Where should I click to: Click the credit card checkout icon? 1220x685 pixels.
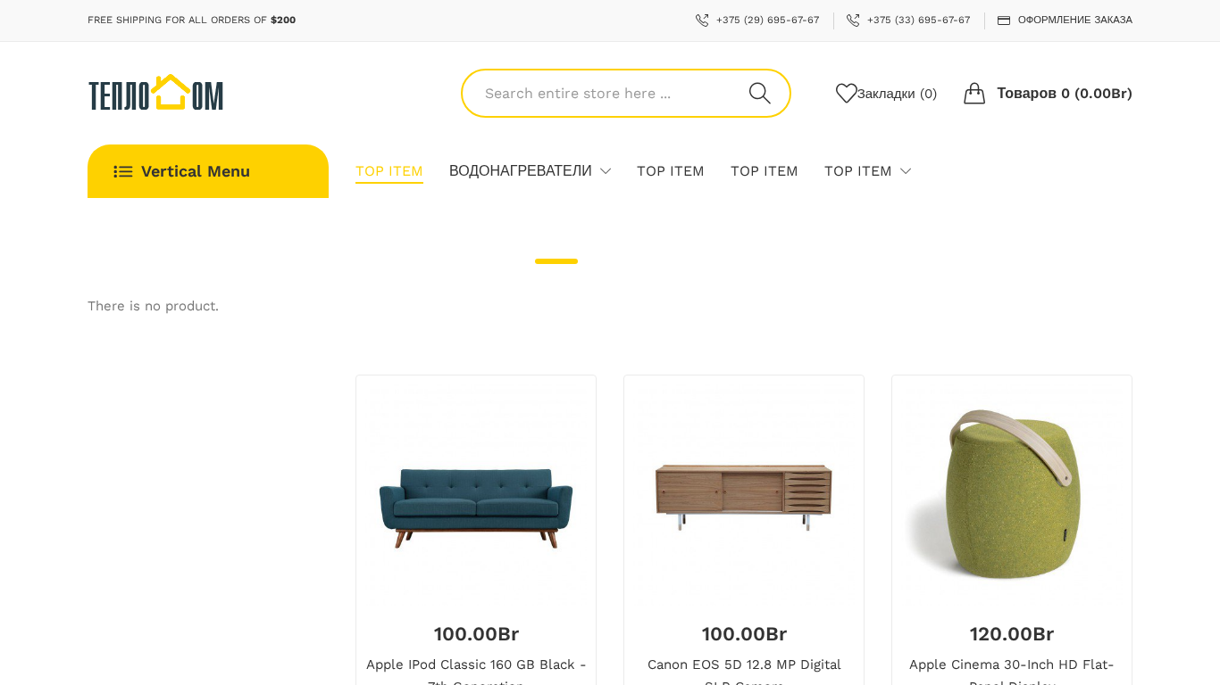point(1004,21)
